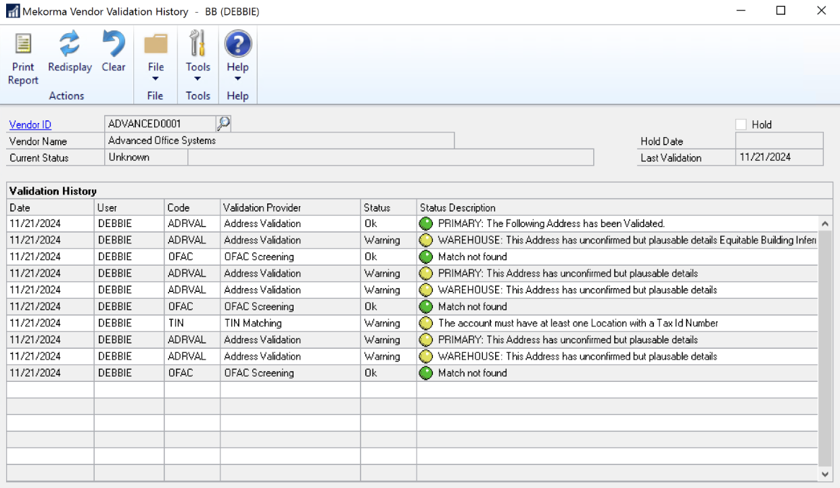Click the Vendor ID lookup magnifier icon
Viewport: 840px width, 488px height.
(x=223, y=124)
